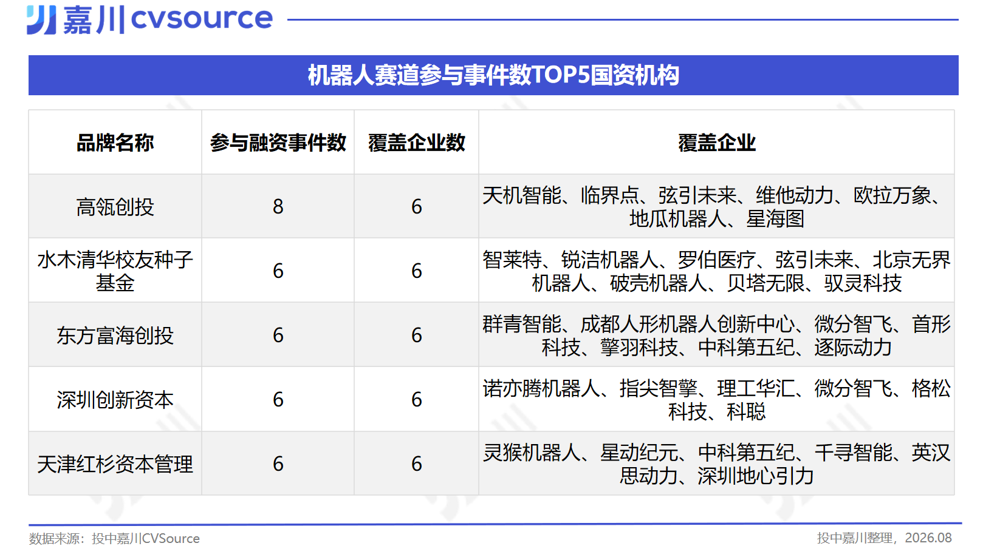Click the companies list starting with 诺亦腾机器人
Viewport: 983px width, 546px height.
pyautogui.click(x=716, y=400)
